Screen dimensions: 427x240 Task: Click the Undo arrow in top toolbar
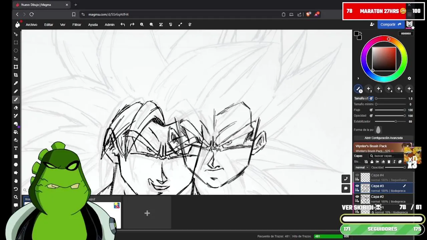coord(123,24)
